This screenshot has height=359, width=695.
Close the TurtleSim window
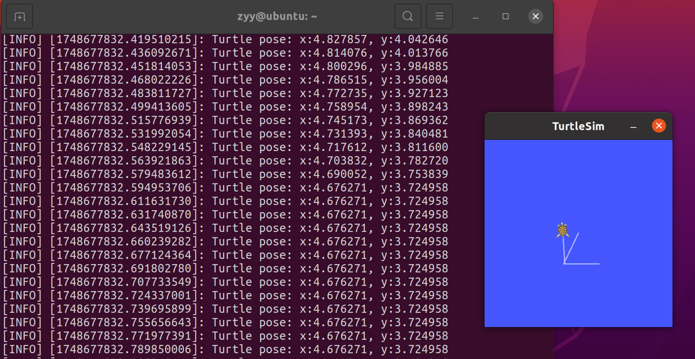(x=659, y=126)
